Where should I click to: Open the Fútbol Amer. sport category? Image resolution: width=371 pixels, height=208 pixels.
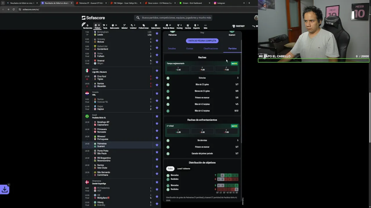pos(144,26)
